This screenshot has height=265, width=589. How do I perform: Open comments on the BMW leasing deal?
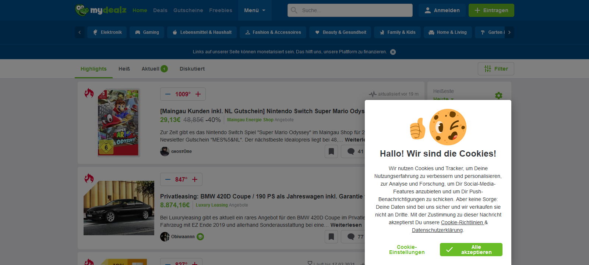pyautogui.click(x=353, y=237)
